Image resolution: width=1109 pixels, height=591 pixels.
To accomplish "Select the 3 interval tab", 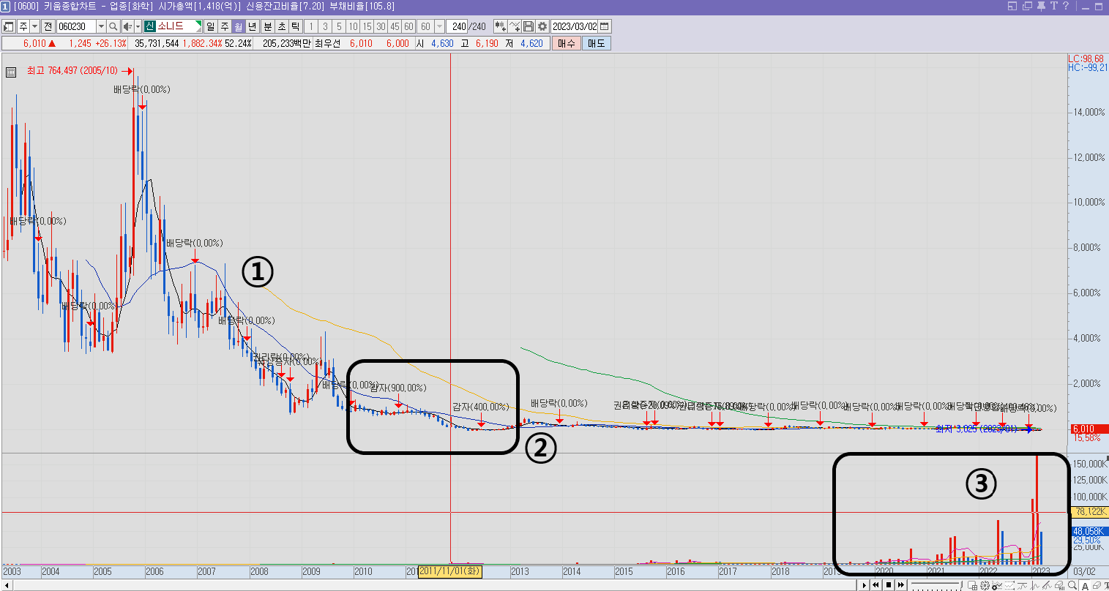I will click(x=325, y=26).
